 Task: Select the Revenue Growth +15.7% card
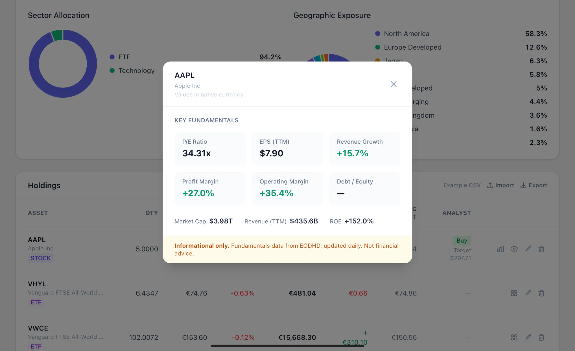[365, 149]
